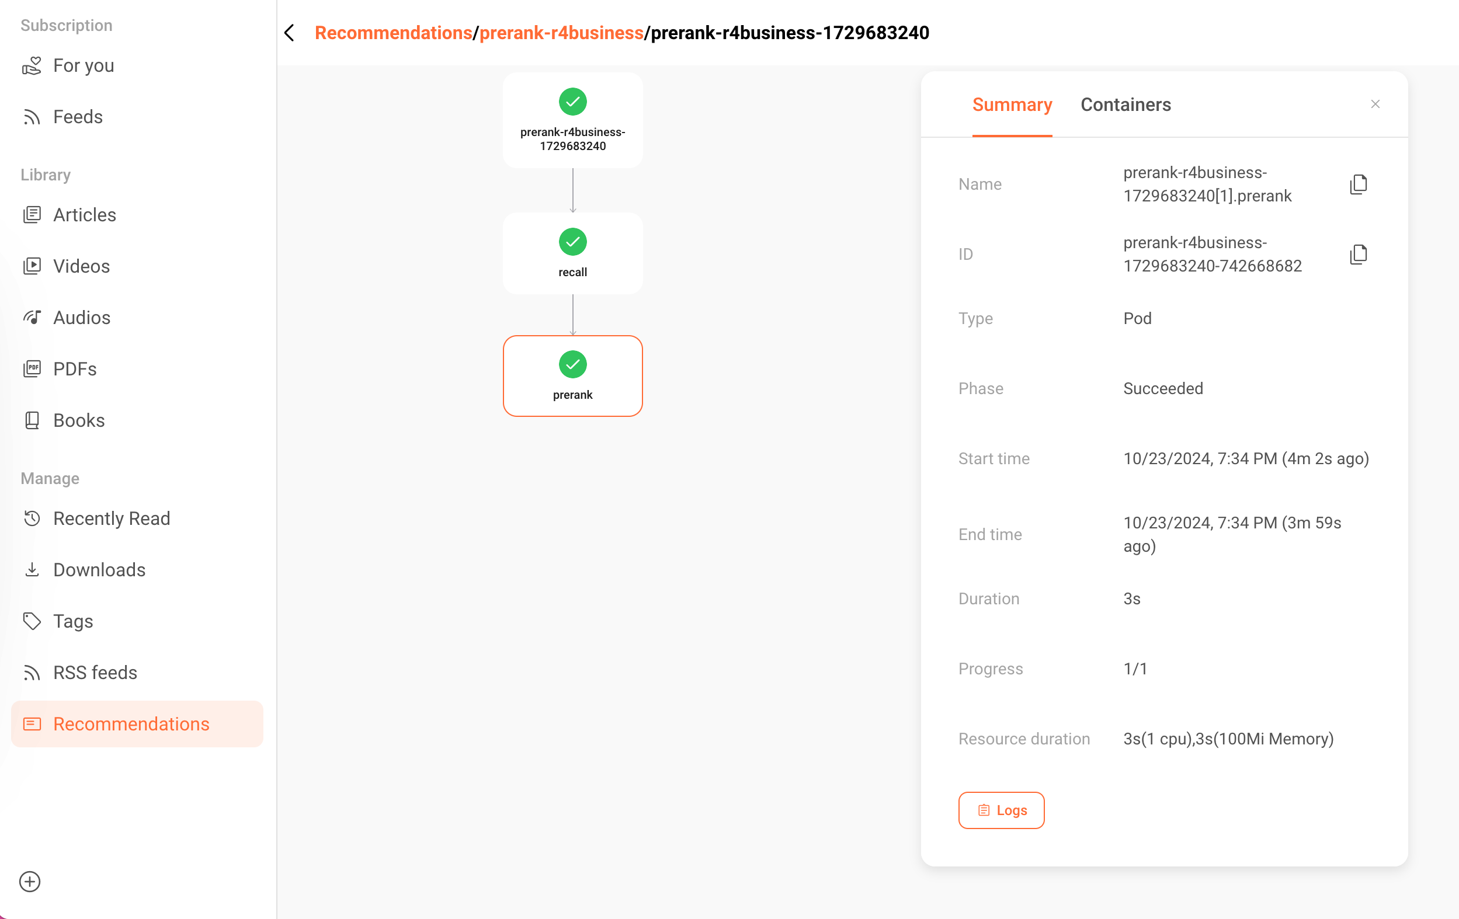Copy the ID value to clipboard
The width and height of the screenshot is (1459, 919).
click(x=1359, y=254)
